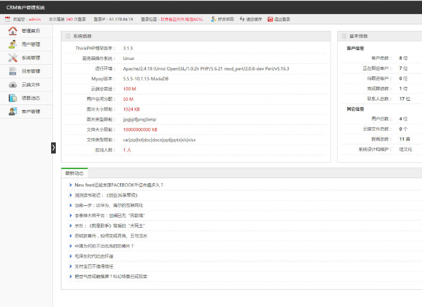Click the Mysql version 5.5.5-10.1.13-MariaDB
The width and height of the screenshot is (422, 307).
tap(146, 79)
